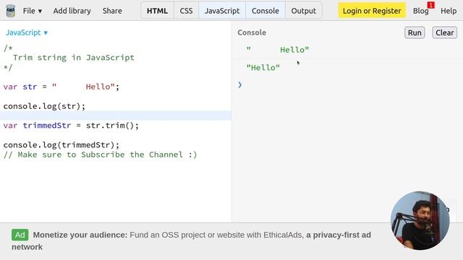Image resolution: width=463 pixels, height=260 pixels.
Task: Open the Add library menu
Action: [x=72, y=11]
